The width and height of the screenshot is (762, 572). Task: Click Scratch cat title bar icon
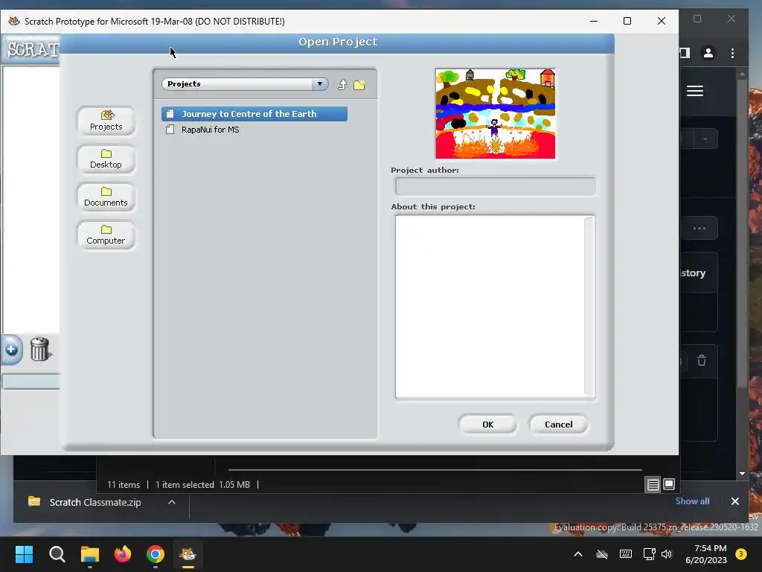click(14, 21)
